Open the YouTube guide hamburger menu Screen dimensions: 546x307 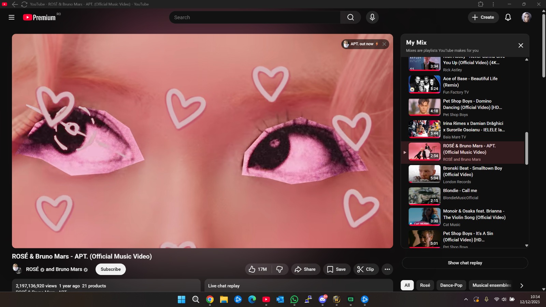point(12,17)
